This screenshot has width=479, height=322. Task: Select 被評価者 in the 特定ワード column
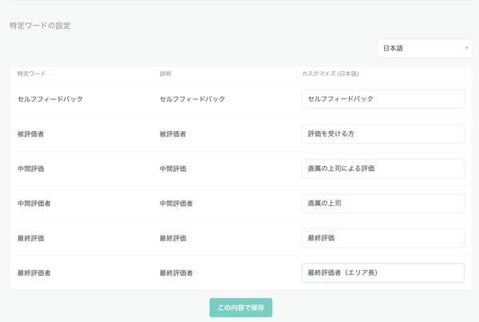pos(31,134)
